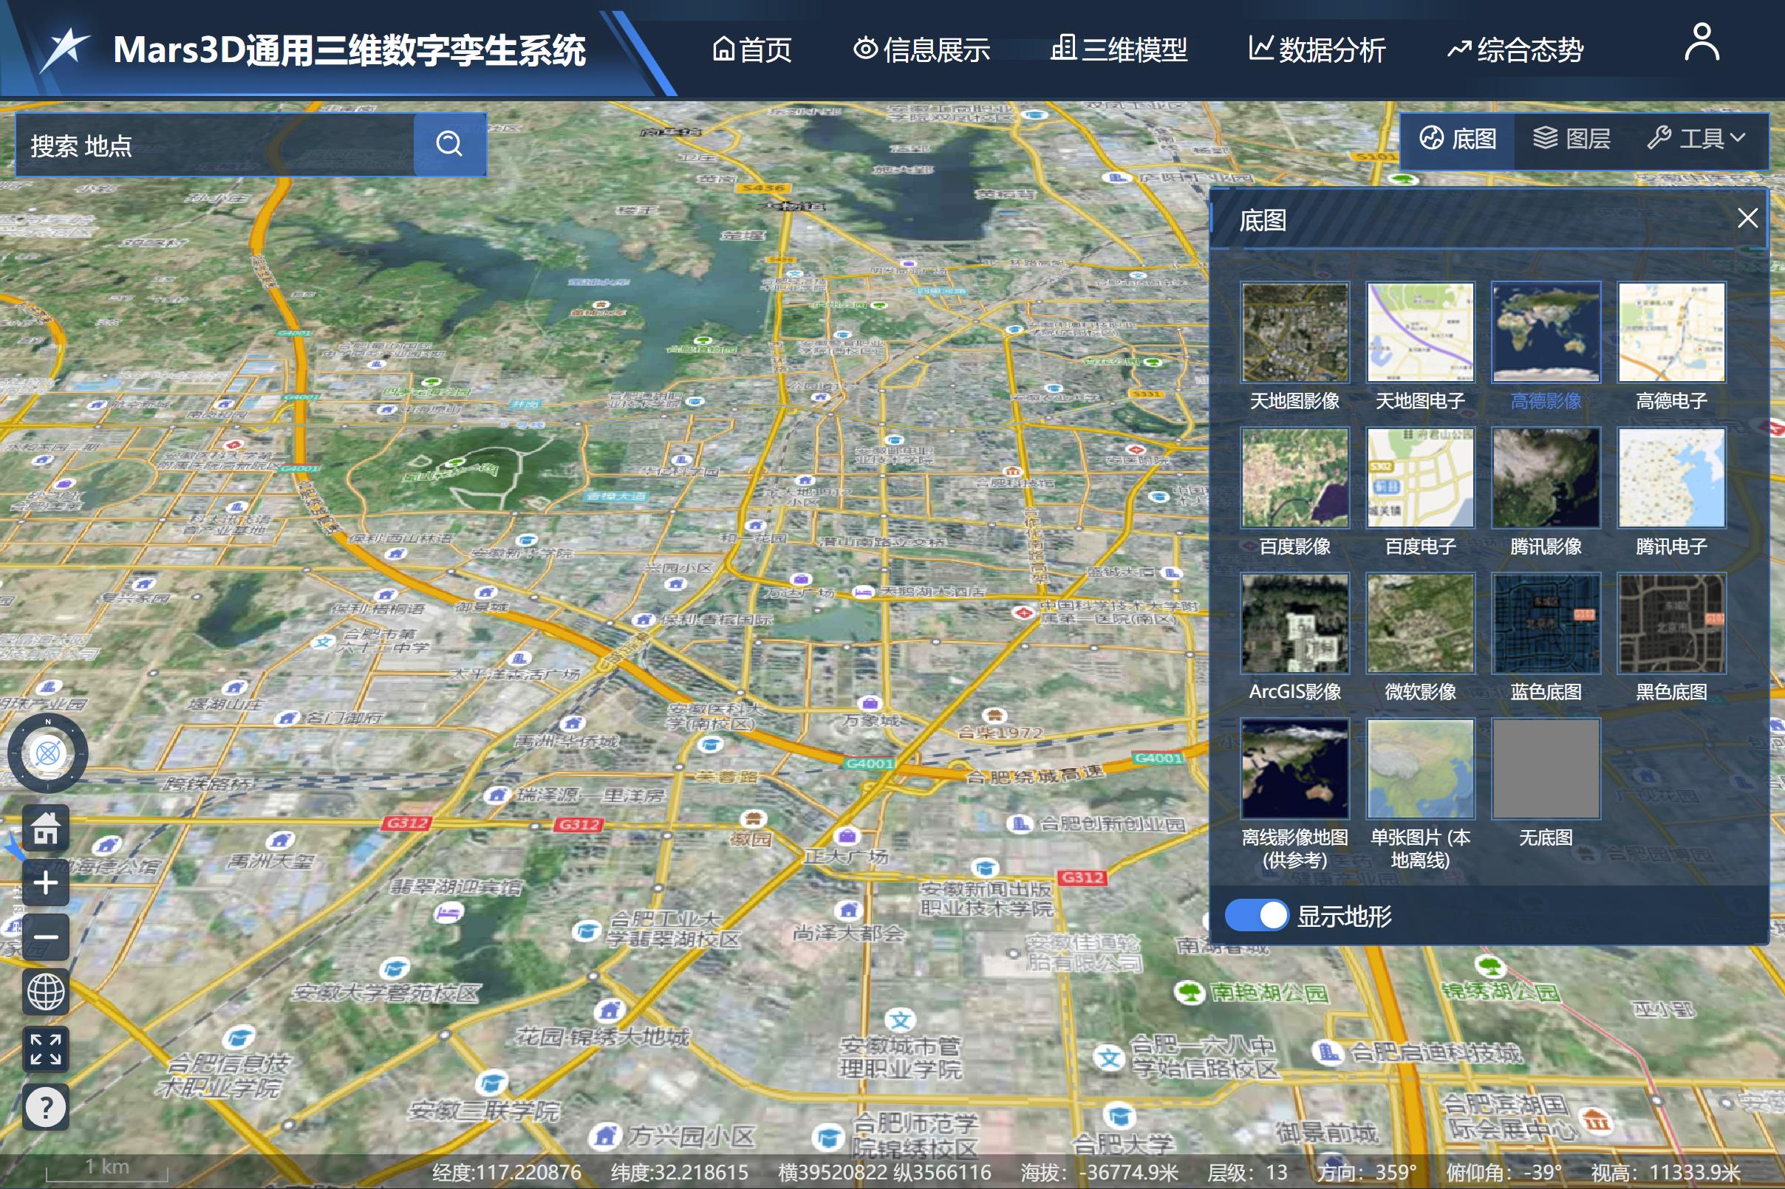This screenshot has height=1189, width=1785.
Task: Click the compass navigation control
Action: point(48,754)
